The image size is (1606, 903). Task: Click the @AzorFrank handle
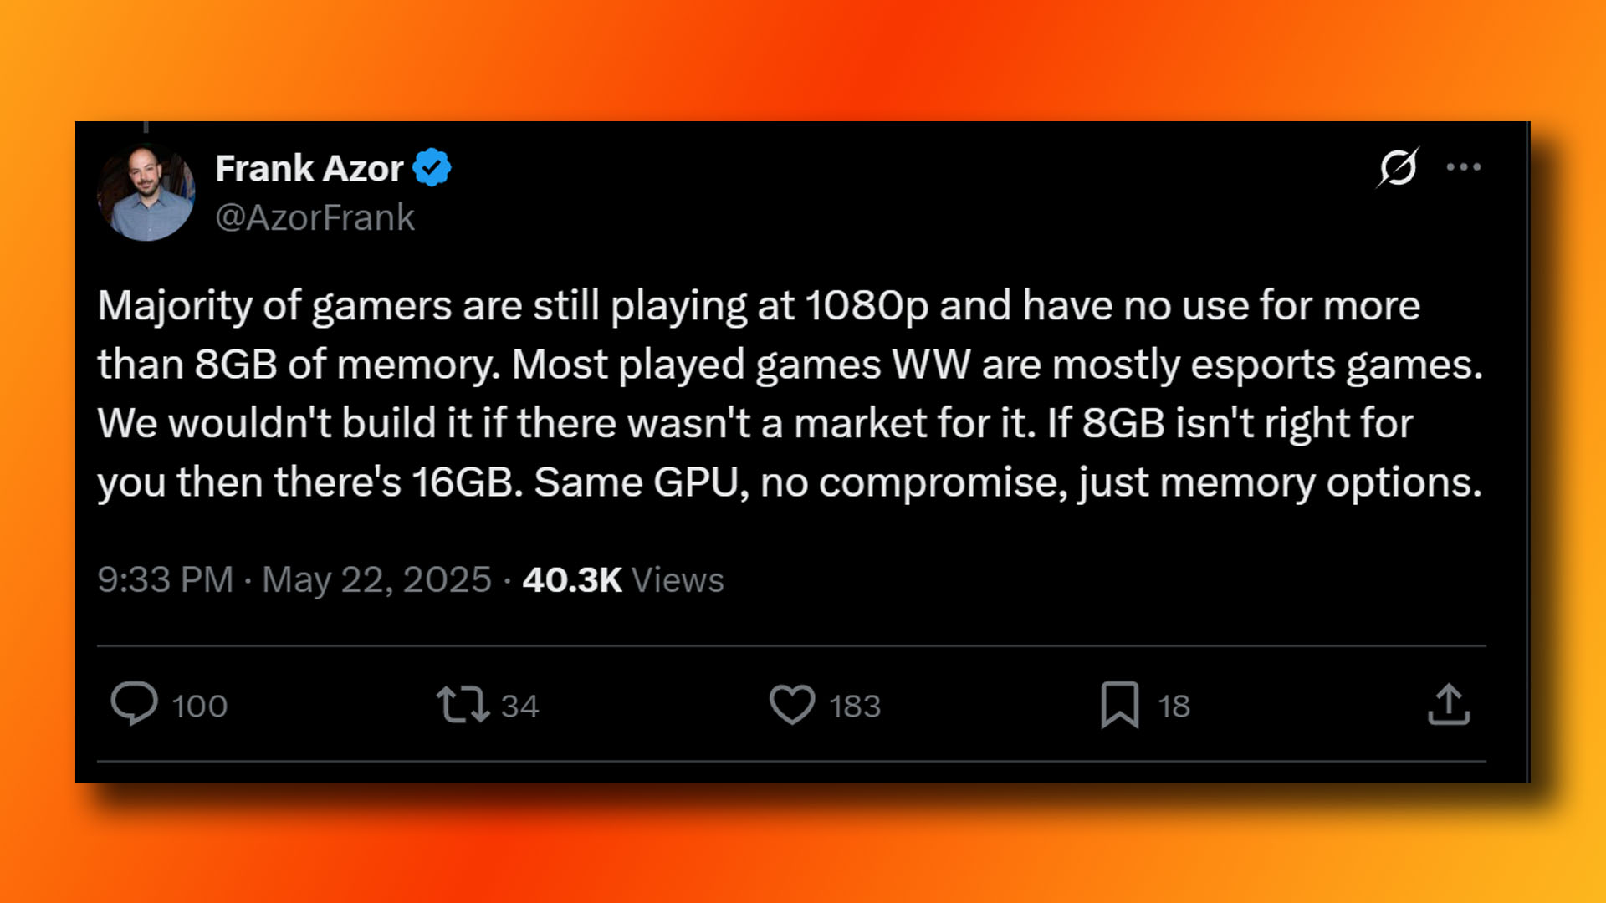pos(315,217)
